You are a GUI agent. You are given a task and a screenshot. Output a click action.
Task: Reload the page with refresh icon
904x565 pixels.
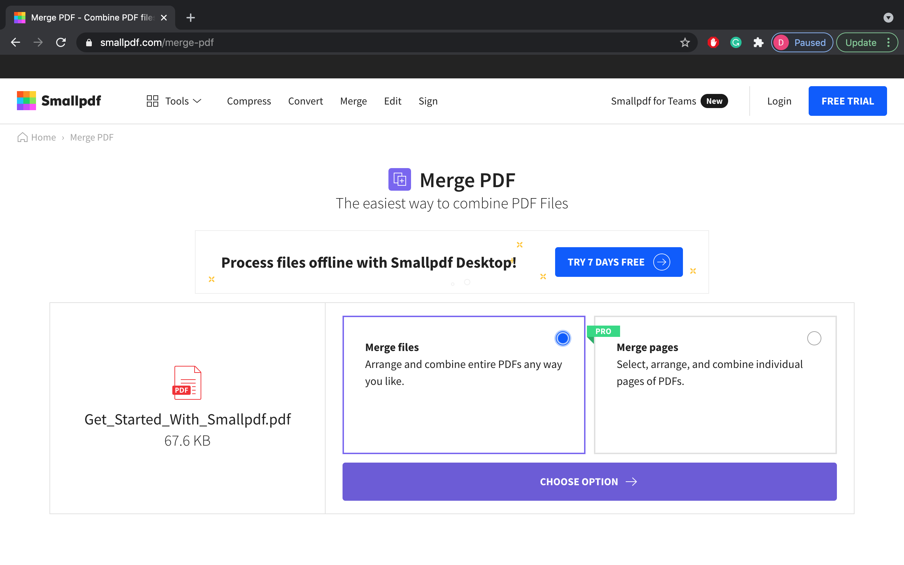tap(61, 42)
